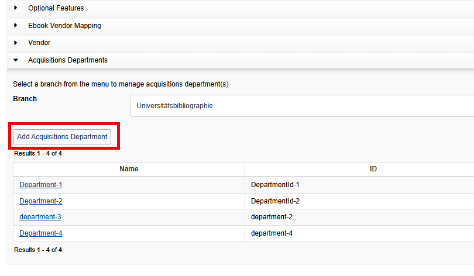This screenshot has height=276, width=474.
Task: Open the Department-1 link
Action: (40, 185)
